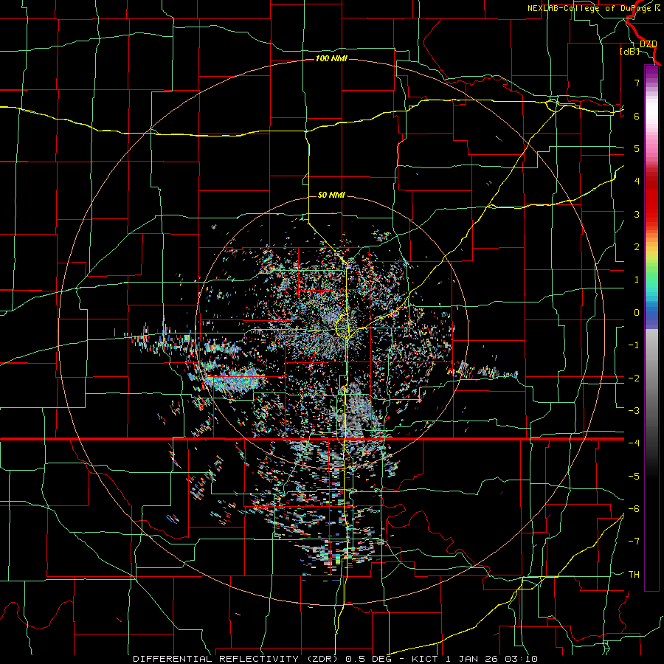This screenshot has height=664, width=664.
Task: Click the 5 value on the color scale
Action: pos(637,148)
